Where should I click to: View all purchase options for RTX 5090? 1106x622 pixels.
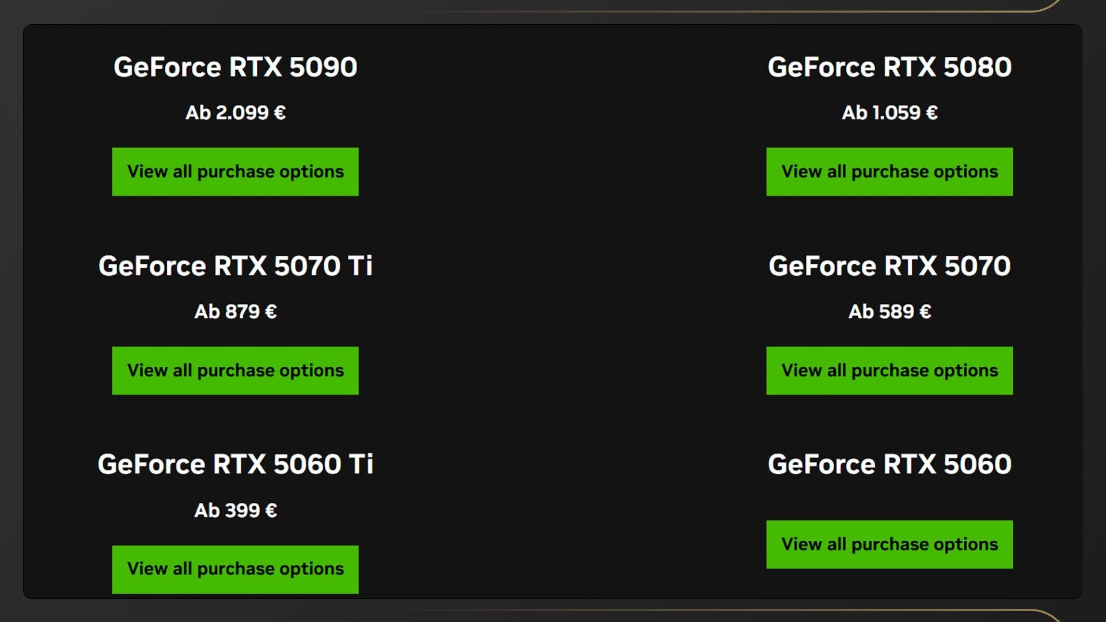pyautogui.click(x=235, y=172)
